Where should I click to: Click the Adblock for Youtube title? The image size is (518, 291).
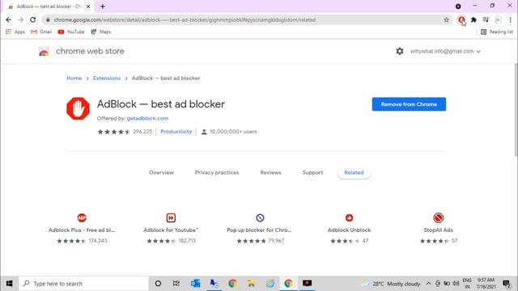171,230
